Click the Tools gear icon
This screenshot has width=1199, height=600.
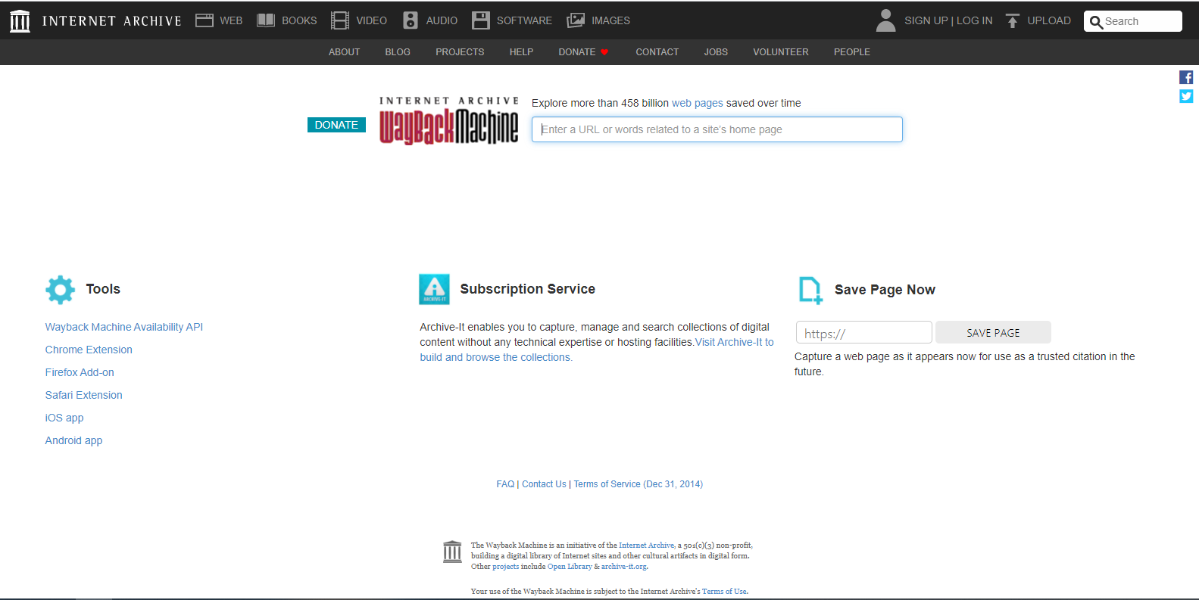60,290
